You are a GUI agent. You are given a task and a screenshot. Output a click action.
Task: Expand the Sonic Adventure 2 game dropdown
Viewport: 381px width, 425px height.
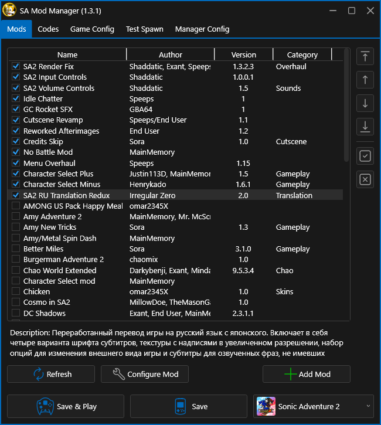(368, 406)
